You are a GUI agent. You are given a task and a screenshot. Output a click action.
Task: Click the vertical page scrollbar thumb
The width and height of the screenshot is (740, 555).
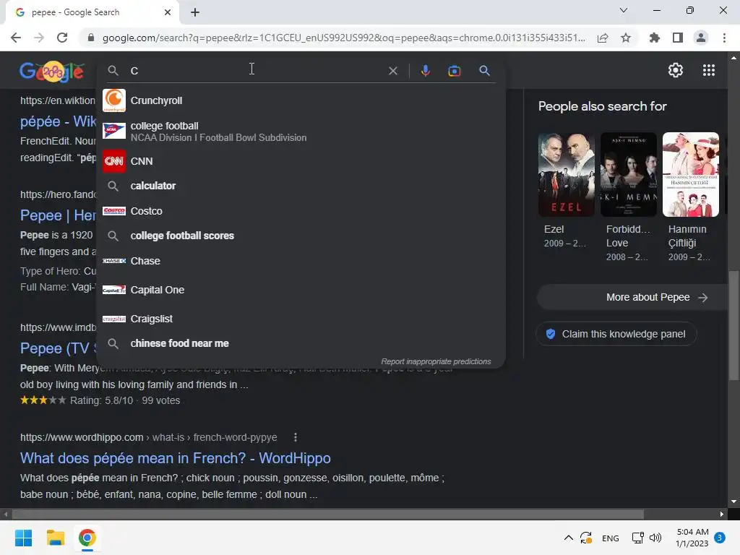click(x=733, y=324)
